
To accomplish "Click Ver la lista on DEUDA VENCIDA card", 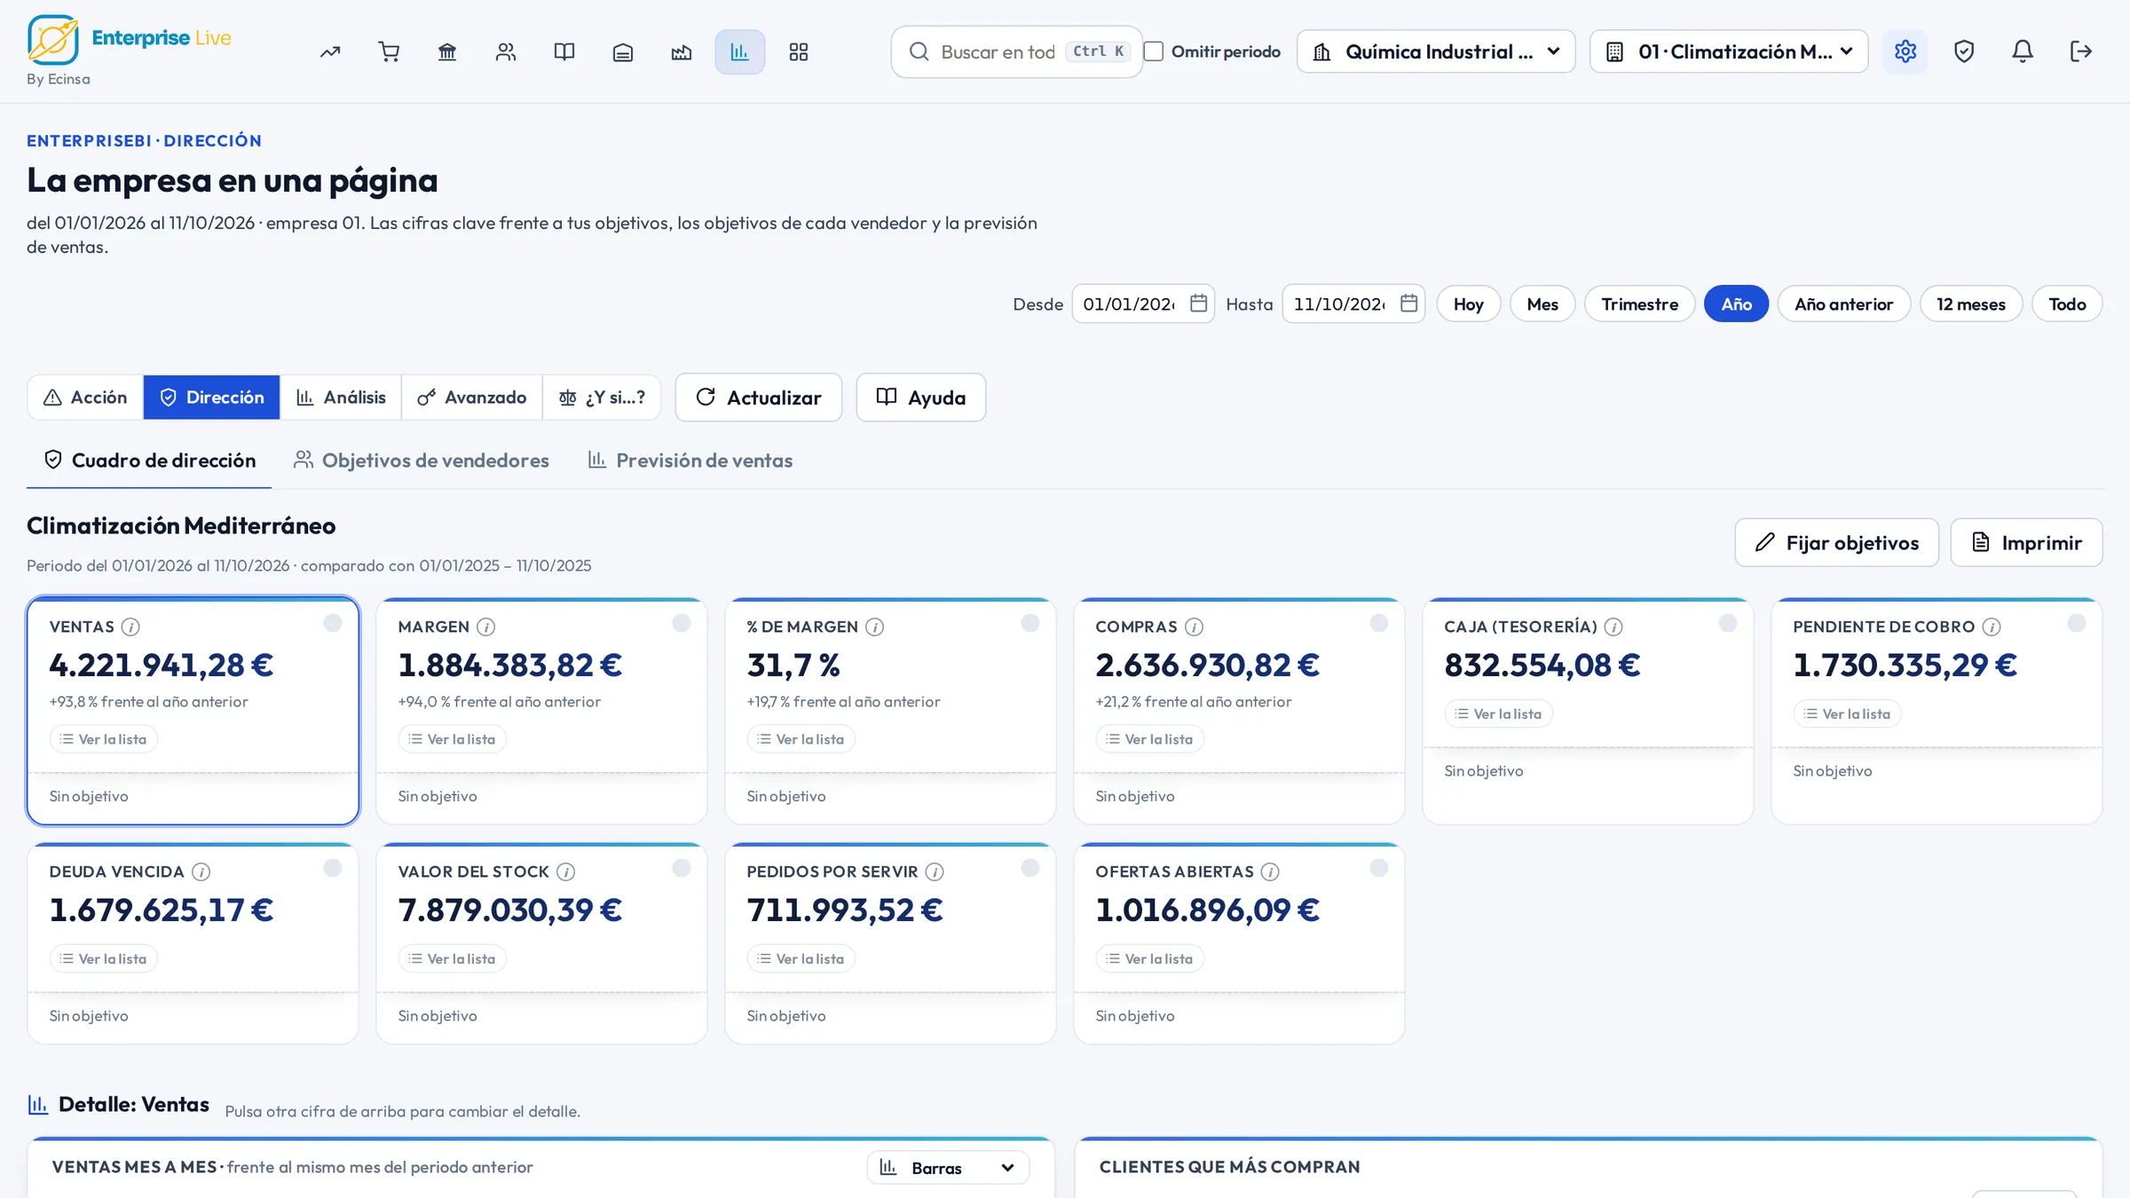I will pyautogui.click(x=103, y=958).
